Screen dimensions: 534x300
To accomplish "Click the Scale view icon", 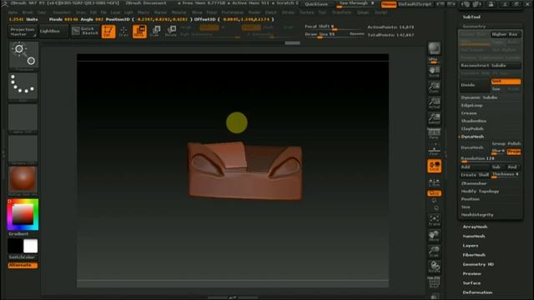I will tap(434, 252).
